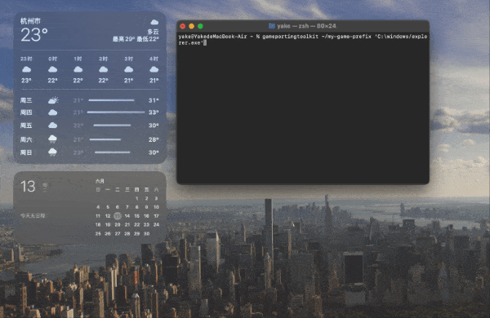
Task: Click the city name 杭州市
Action: 30,21
